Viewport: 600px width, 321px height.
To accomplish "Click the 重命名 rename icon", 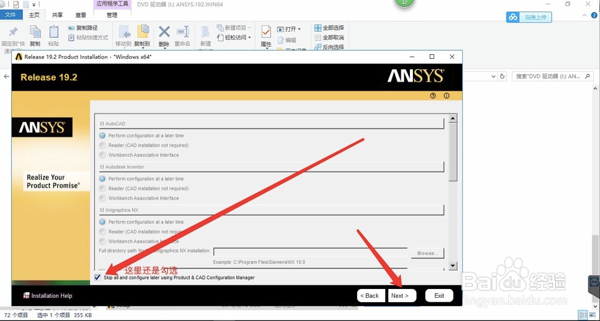I will 182,33.
